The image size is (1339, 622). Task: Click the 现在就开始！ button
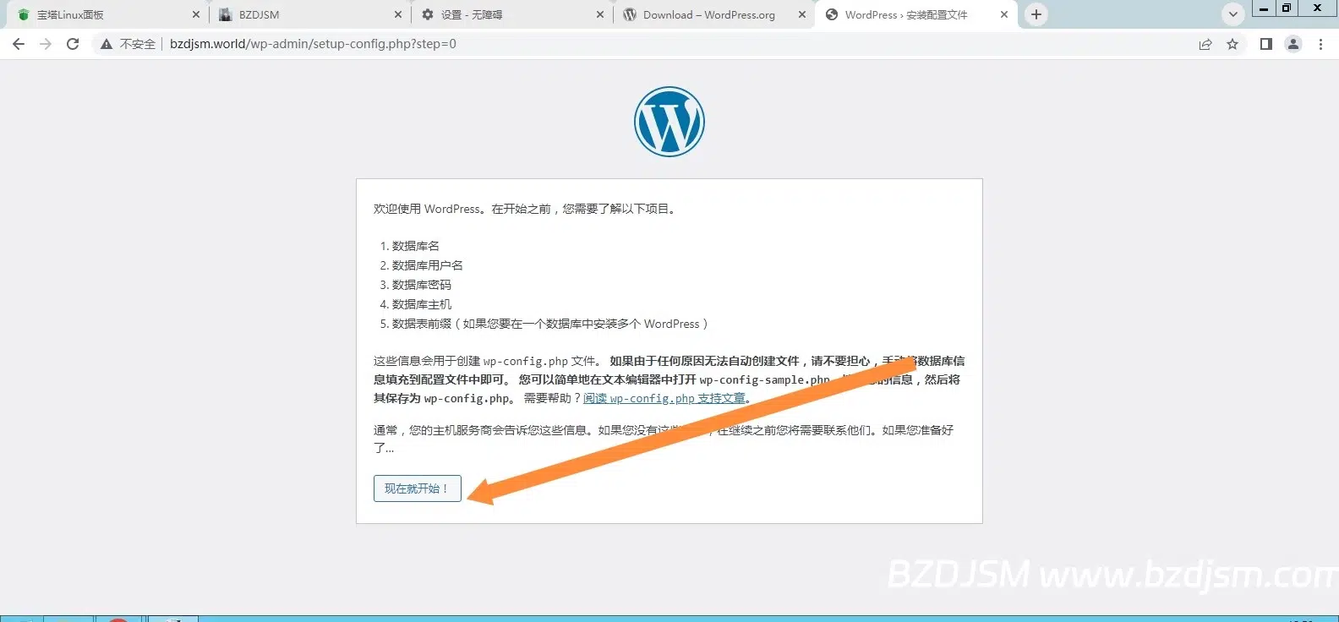coord(418,488)
